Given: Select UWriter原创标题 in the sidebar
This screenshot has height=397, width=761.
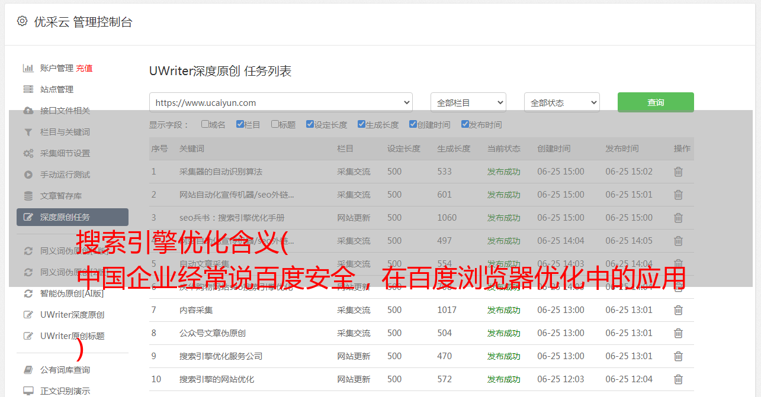Looking at the screenshot, I should 72,336.
